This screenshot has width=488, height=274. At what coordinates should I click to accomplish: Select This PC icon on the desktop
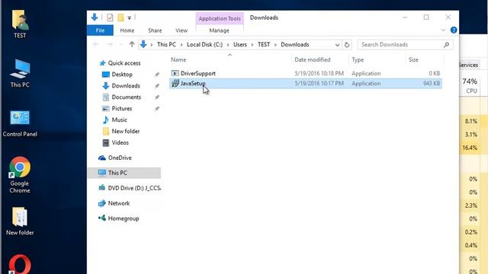20,74
